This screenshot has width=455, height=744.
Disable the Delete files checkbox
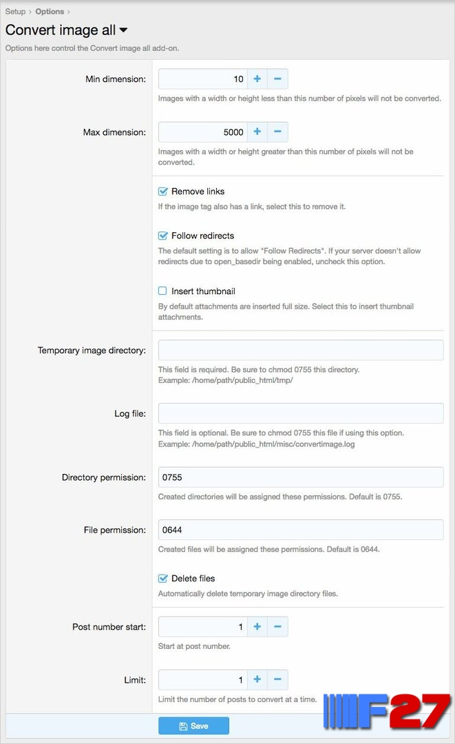click(x=162, y=579)
